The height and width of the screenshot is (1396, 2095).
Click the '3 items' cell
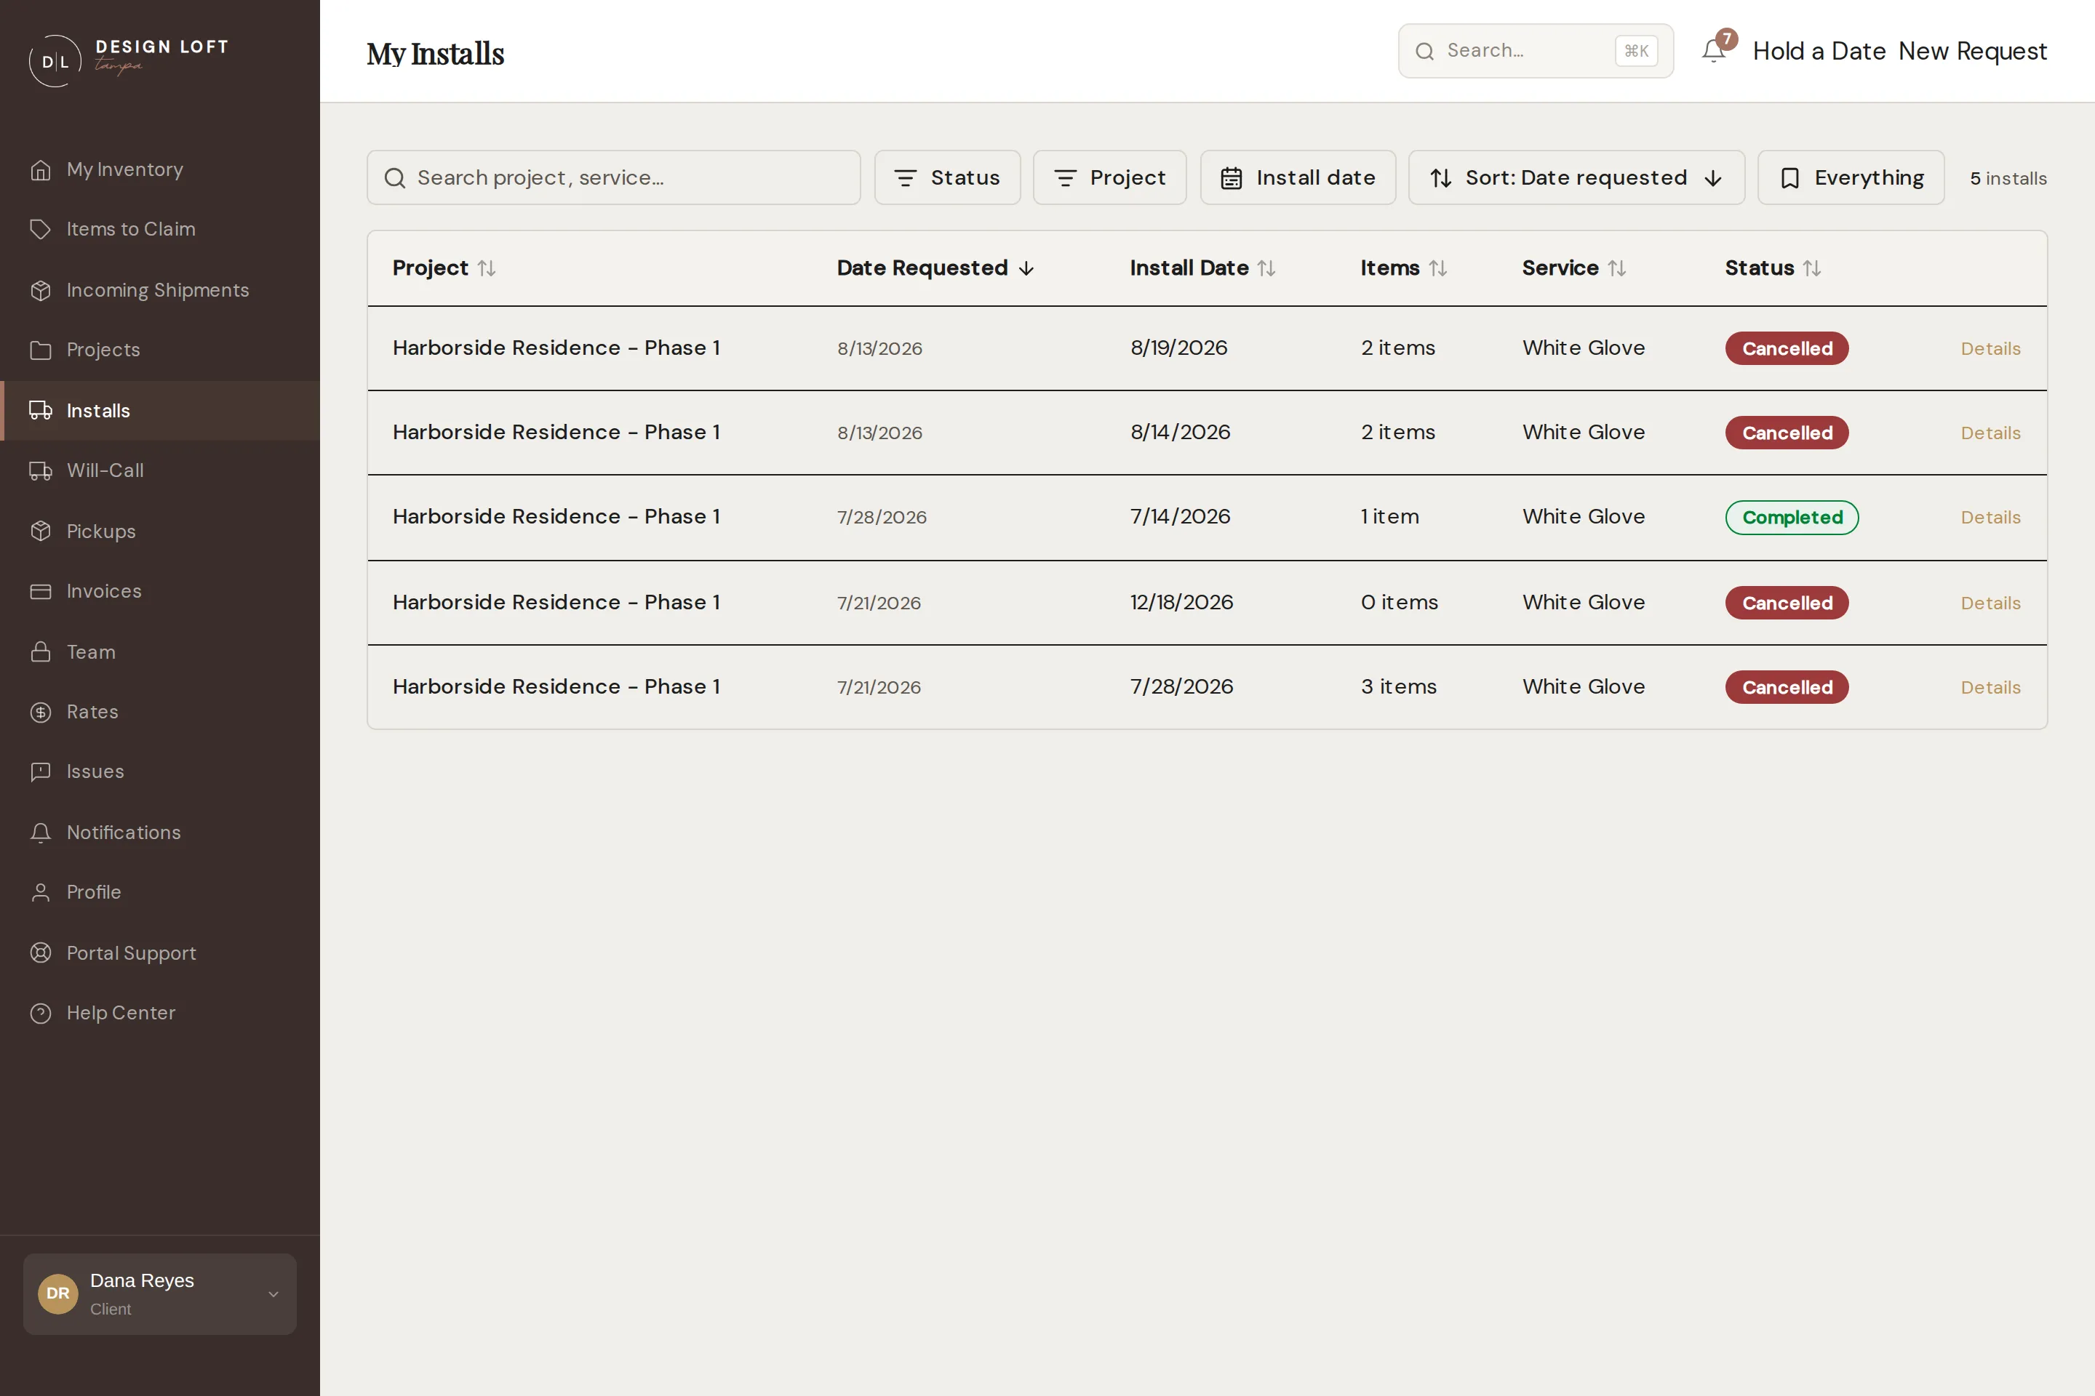pos(1398,687)
